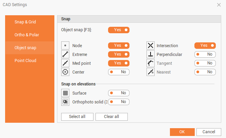226x138 pixels.
Task: Click the Node snap icon
Action: coord(65,45)
